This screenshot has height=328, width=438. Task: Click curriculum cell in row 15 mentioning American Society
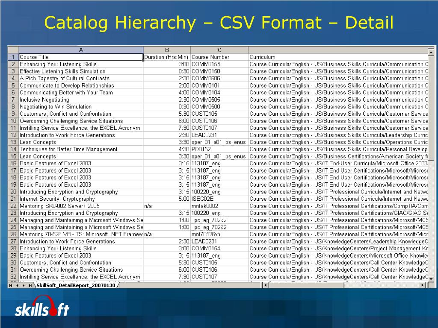338,156
